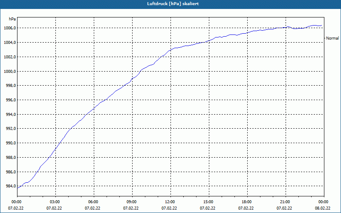This screenshot has width=341, height=213.
Task: Select the 984,0 y-axis label
Action: tap(11, 186)
